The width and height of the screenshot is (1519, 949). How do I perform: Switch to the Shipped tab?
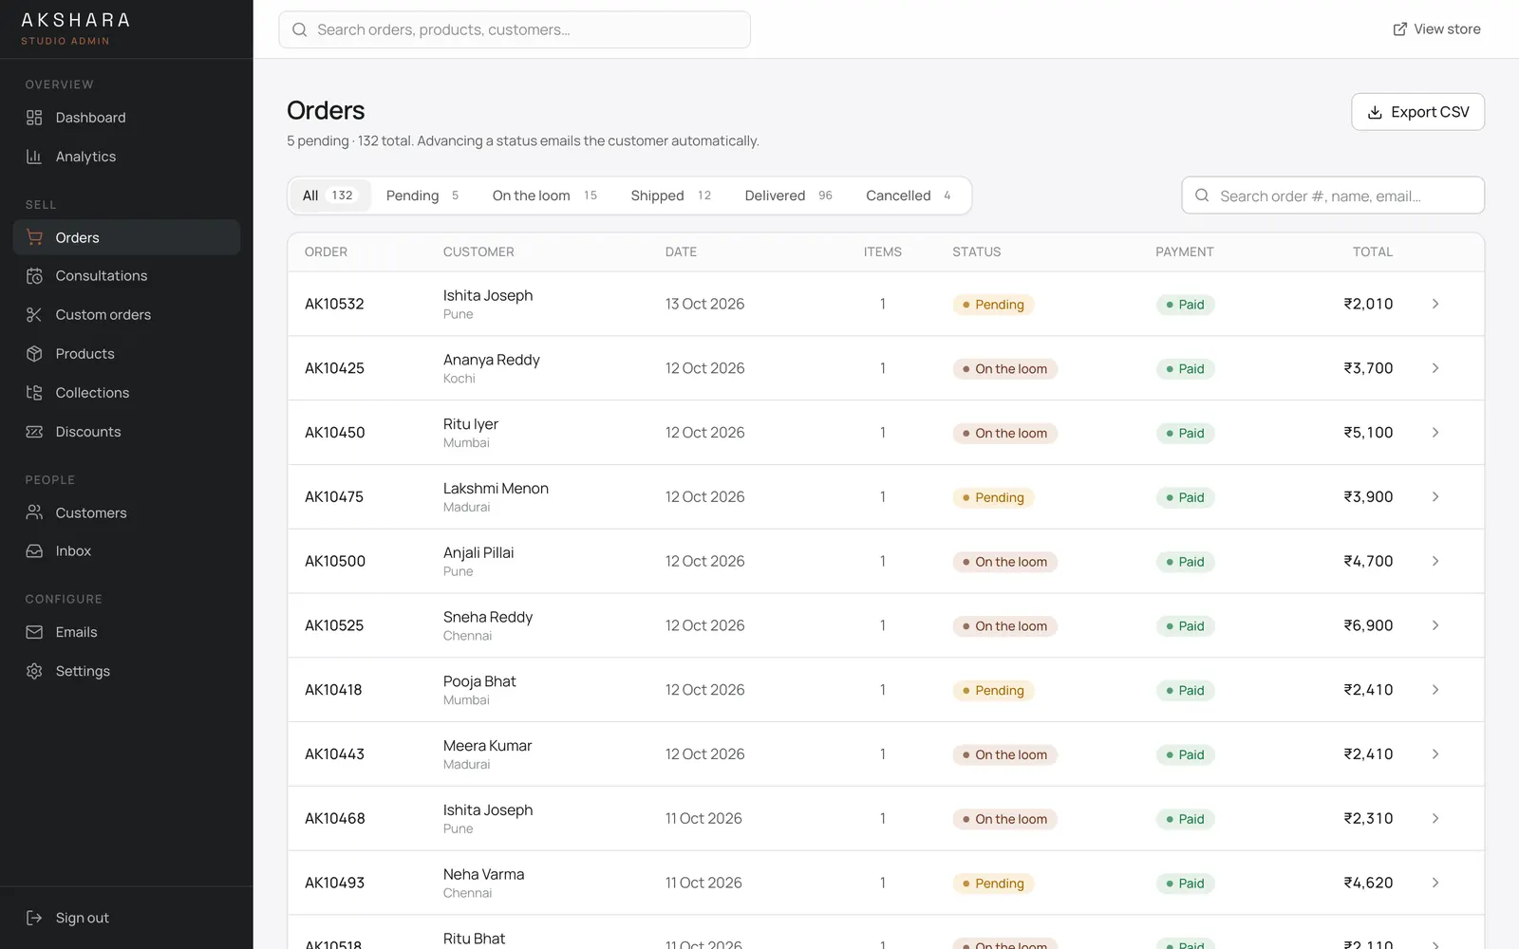[671, 195]
